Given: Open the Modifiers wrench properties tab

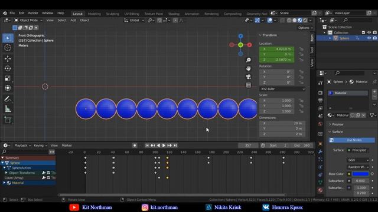Looking at the screenshot, I should click(320, 151).
